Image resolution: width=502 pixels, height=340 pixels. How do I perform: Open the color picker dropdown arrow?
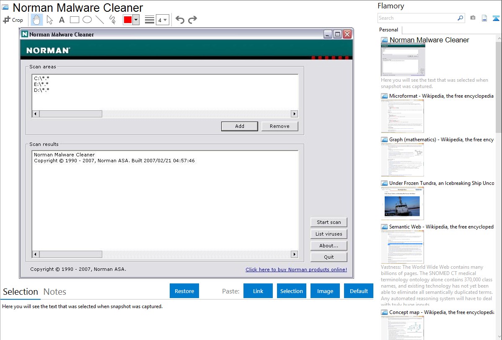coord(136,20)
